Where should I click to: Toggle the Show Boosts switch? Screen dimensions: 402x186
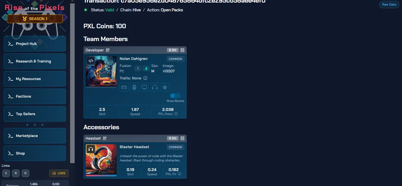(175, 96)
